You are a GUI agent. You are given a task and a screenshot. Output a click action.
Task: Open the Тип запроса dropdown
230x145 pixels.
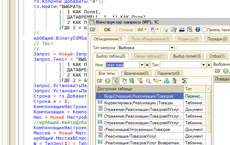172,47
